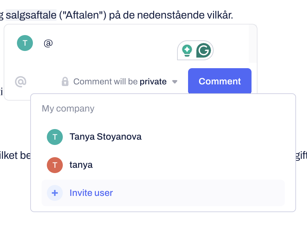Submit with the blue Comment button
The width and height of the screenshot is (307, 229).
point(220,81)
